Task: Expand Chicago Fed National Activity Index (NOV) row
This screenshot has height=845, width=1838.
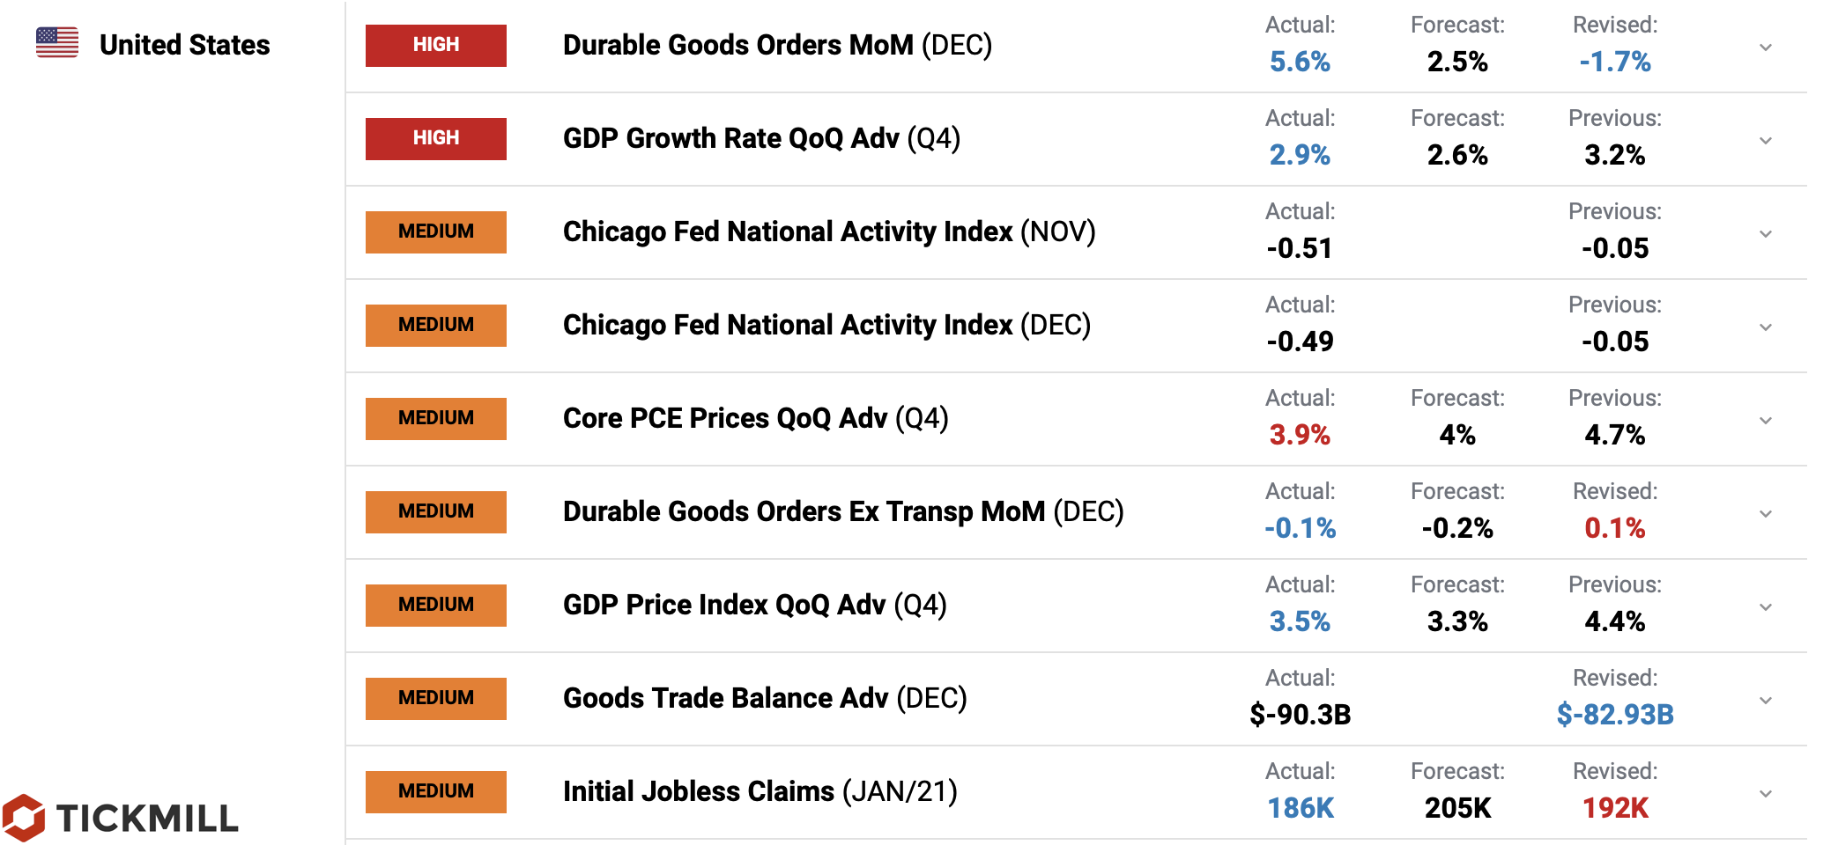Action: (x=1765, y=234)
